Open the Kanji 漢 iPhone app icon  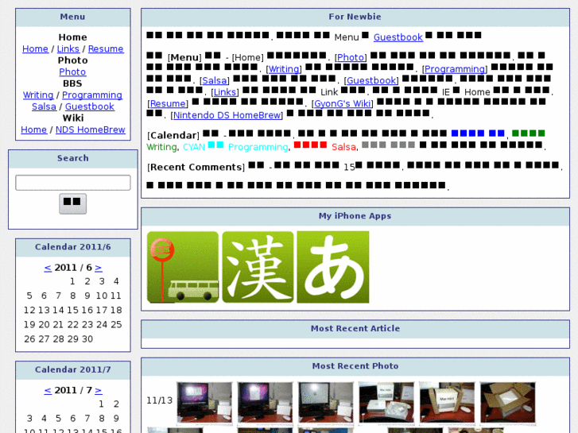(258, 267)
